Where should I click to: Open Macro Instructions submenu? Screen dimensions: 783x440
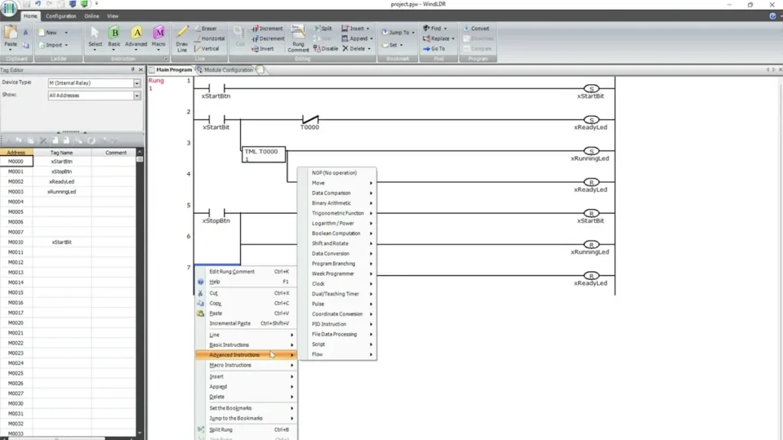point(246,365)
